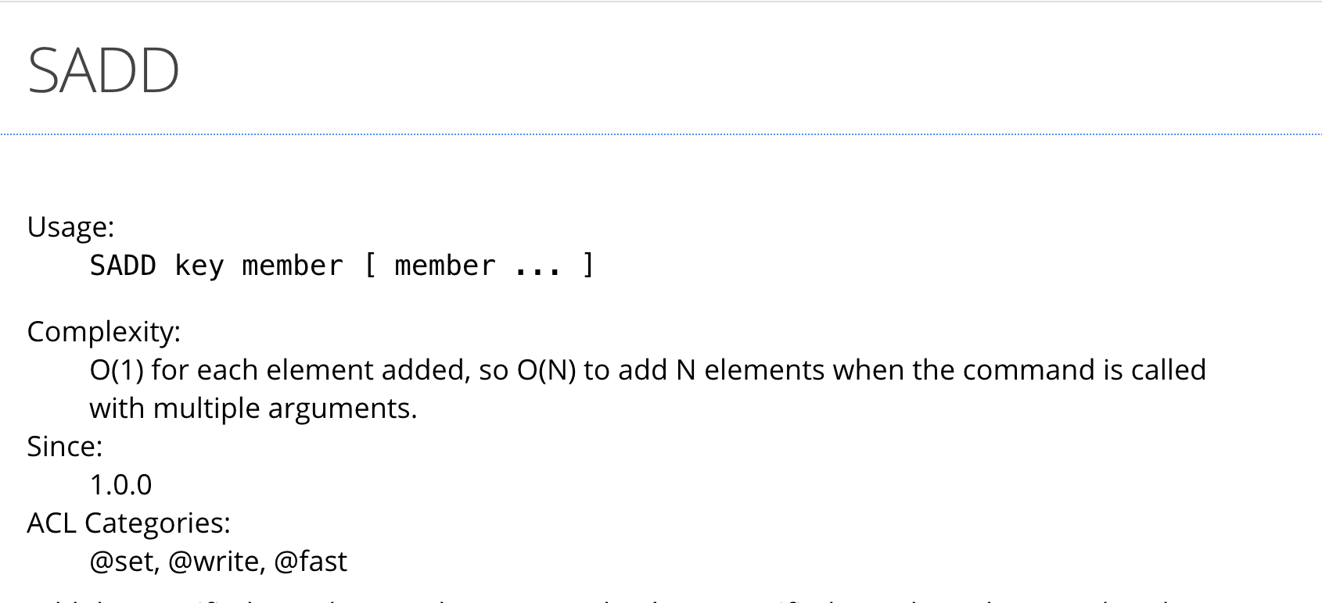Image resolution: width=1322 pixels, height=603 pixels.
Task: Click the ACL Categories label
Action: click(x=128, y=523)
